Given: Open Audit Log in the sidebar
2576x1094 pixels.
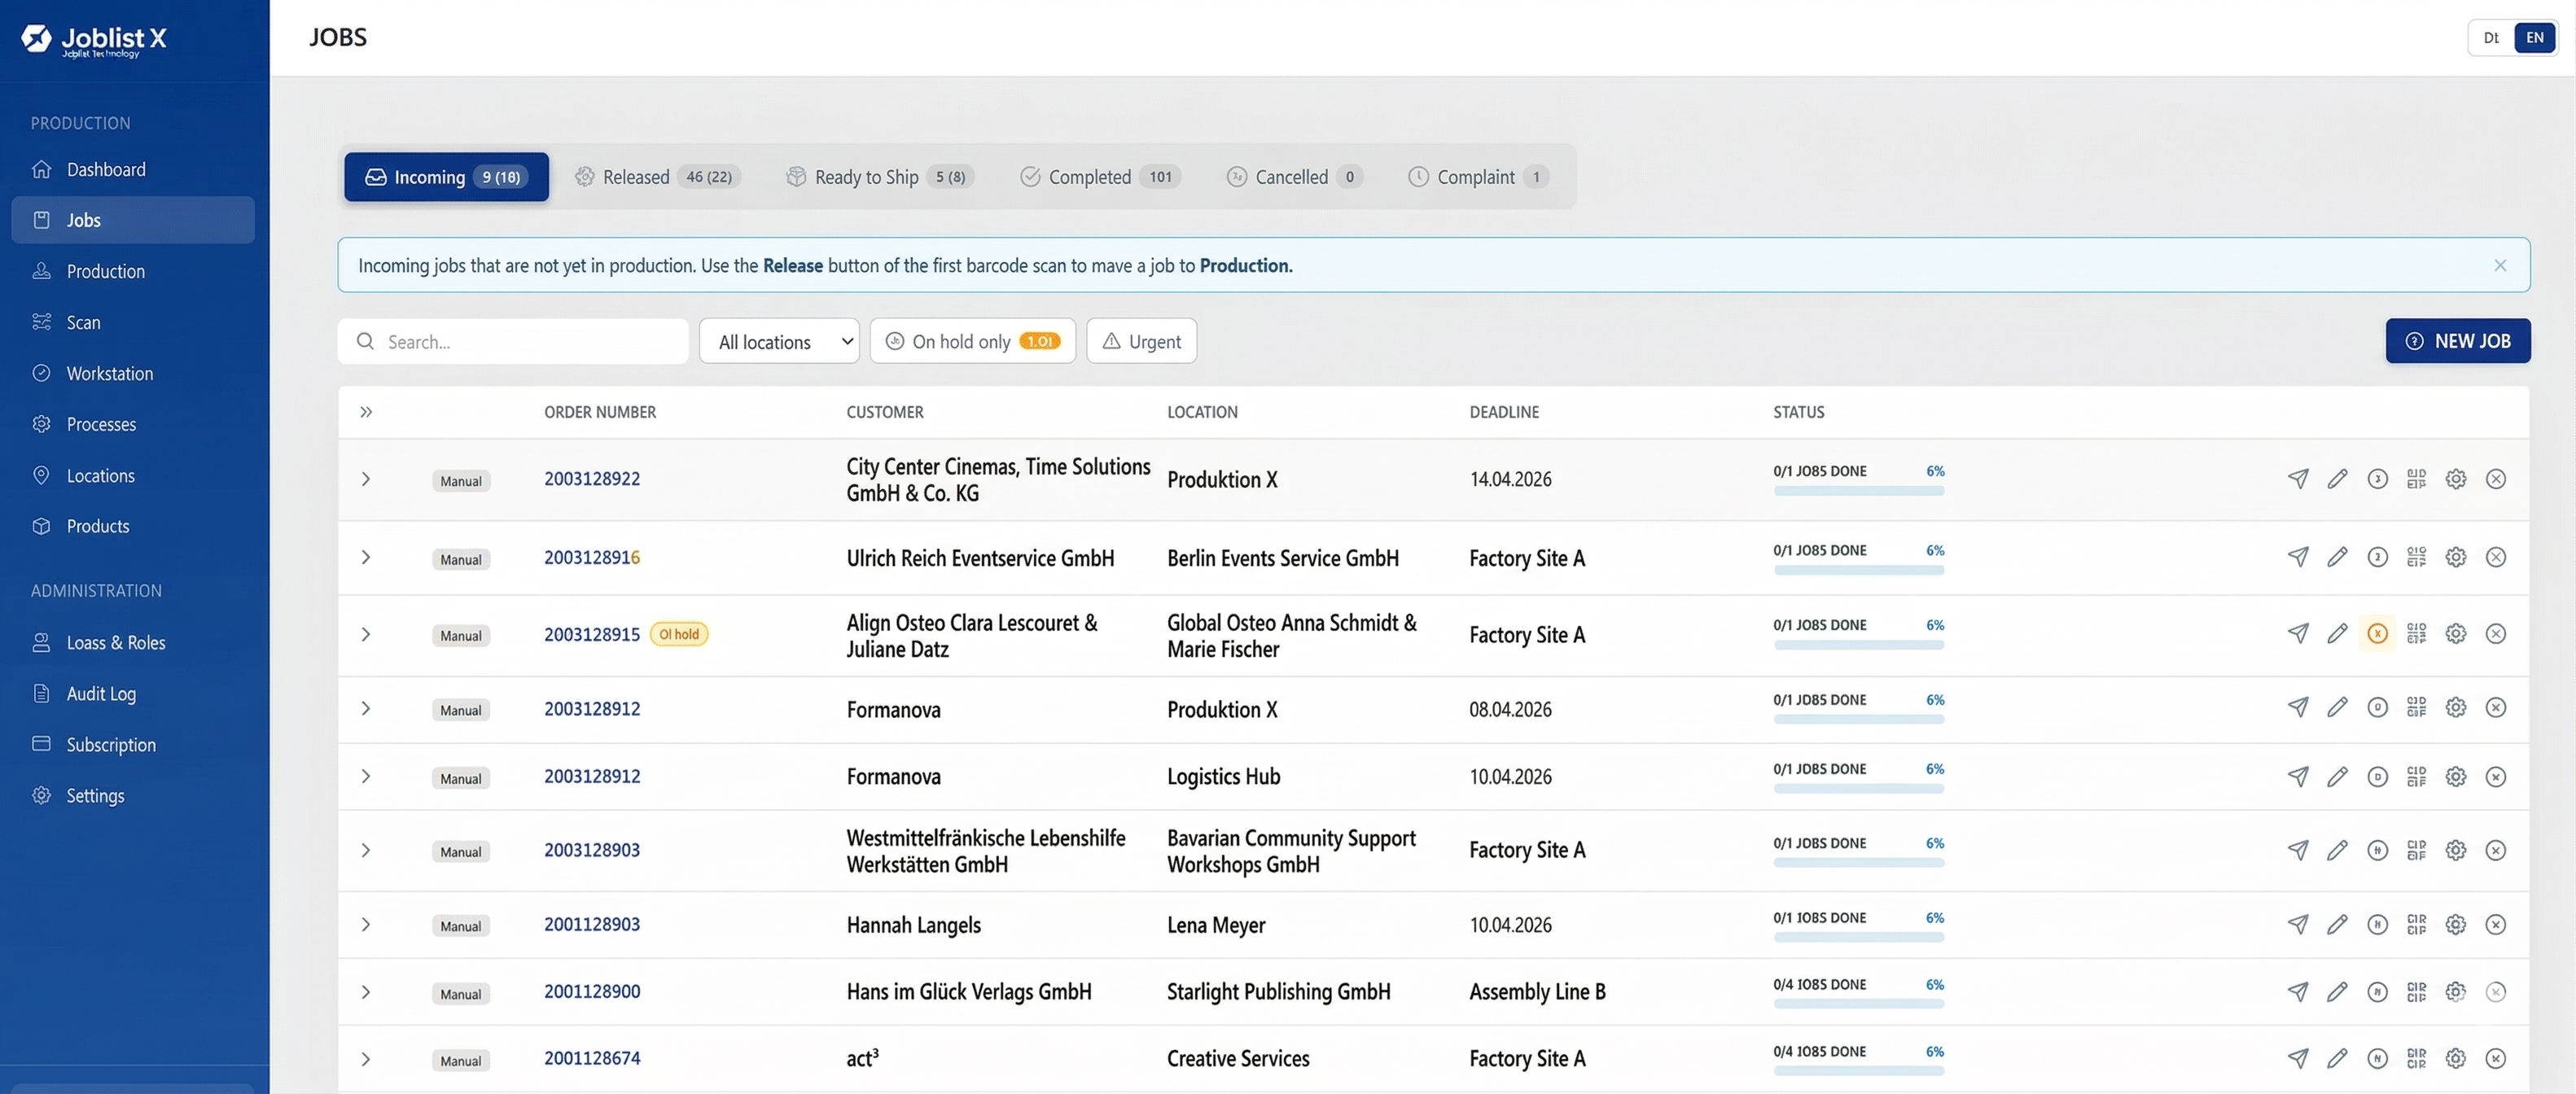Looking at the screenshot, I should (x=100, y=693).
